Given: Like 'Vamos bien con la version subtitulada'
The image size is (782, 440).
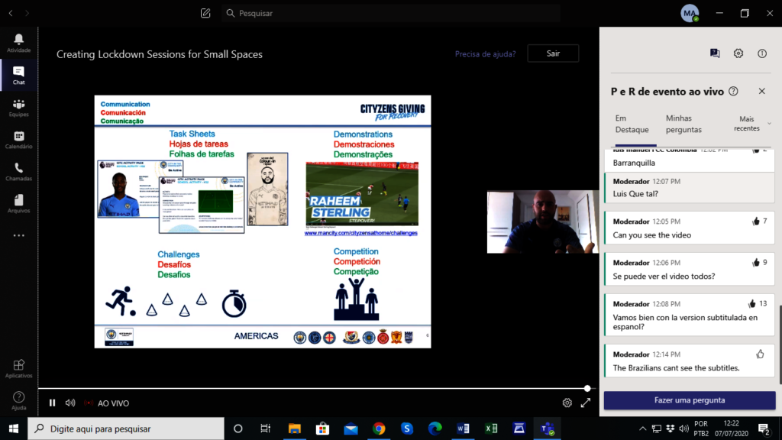Looking at the screenshot, I should click(x=751, y=304).
